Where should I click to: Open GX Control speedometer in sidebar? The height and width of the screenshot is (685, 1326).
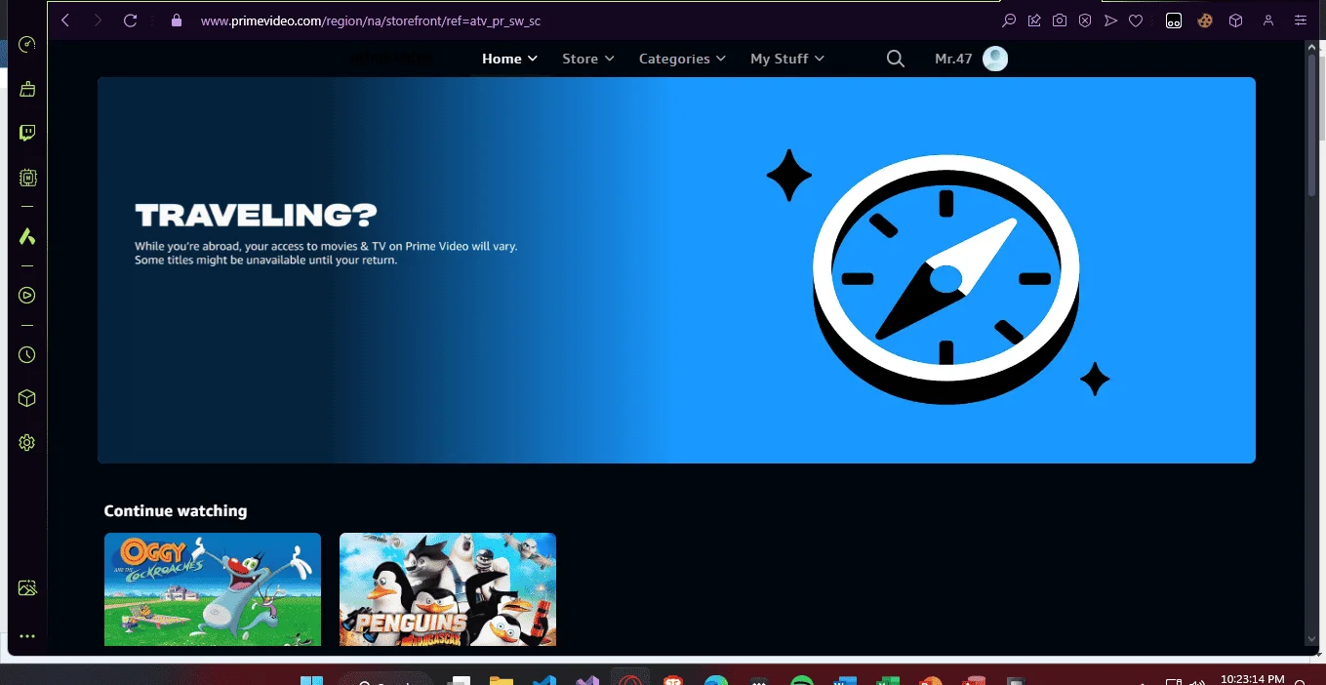(27, 45)
